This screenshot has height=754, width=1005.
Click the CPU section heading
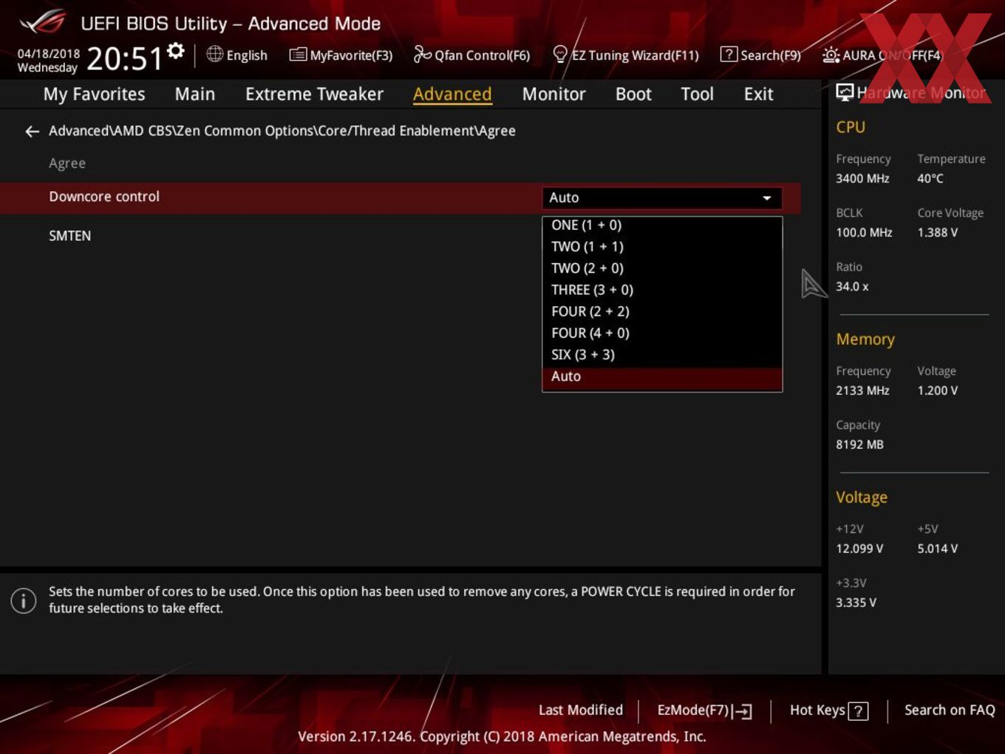point(851,127)
